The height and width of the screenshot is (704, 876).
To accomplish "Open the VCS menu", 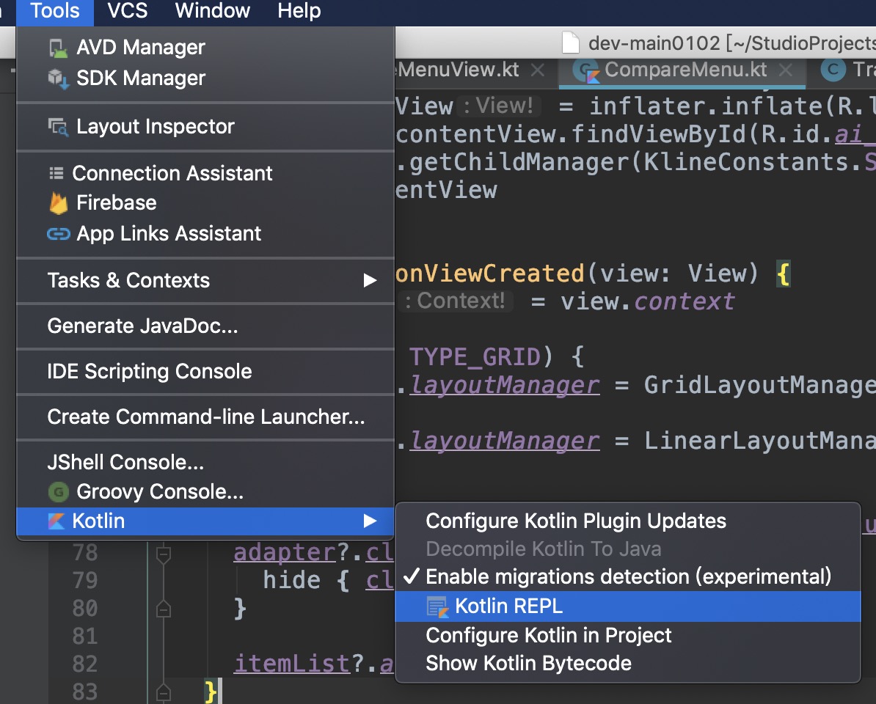I will click(128, 11).
